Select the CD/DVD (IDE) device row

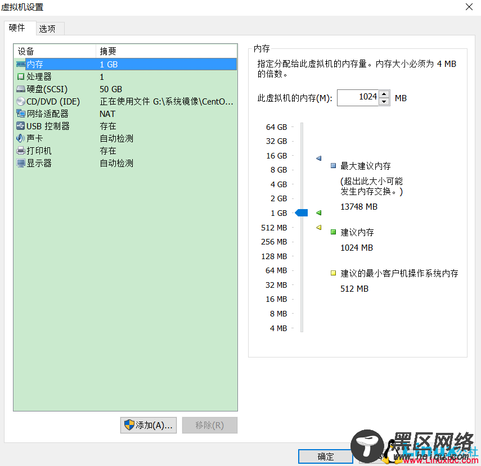(126, 102)
